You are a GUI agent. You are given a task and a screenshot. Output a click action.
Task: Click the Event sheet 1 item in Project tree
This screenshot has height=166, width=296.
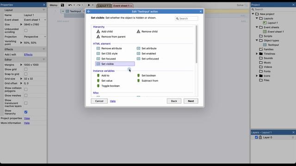(x=276, y=32)
